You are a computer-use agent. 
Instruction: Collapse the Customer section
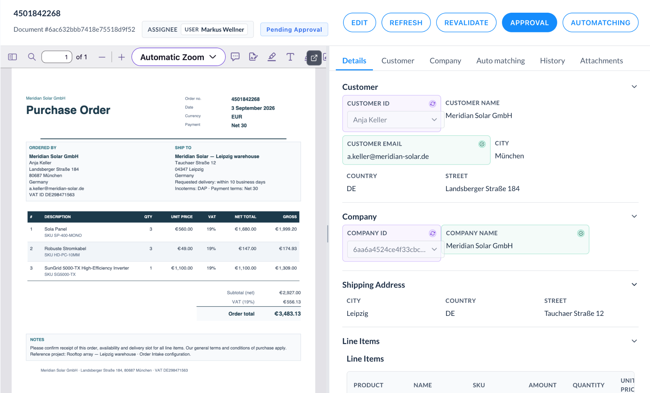(634, 87)
